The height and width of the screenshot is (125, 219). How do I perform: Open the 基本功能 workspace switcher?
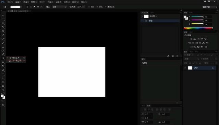[210, 7]
